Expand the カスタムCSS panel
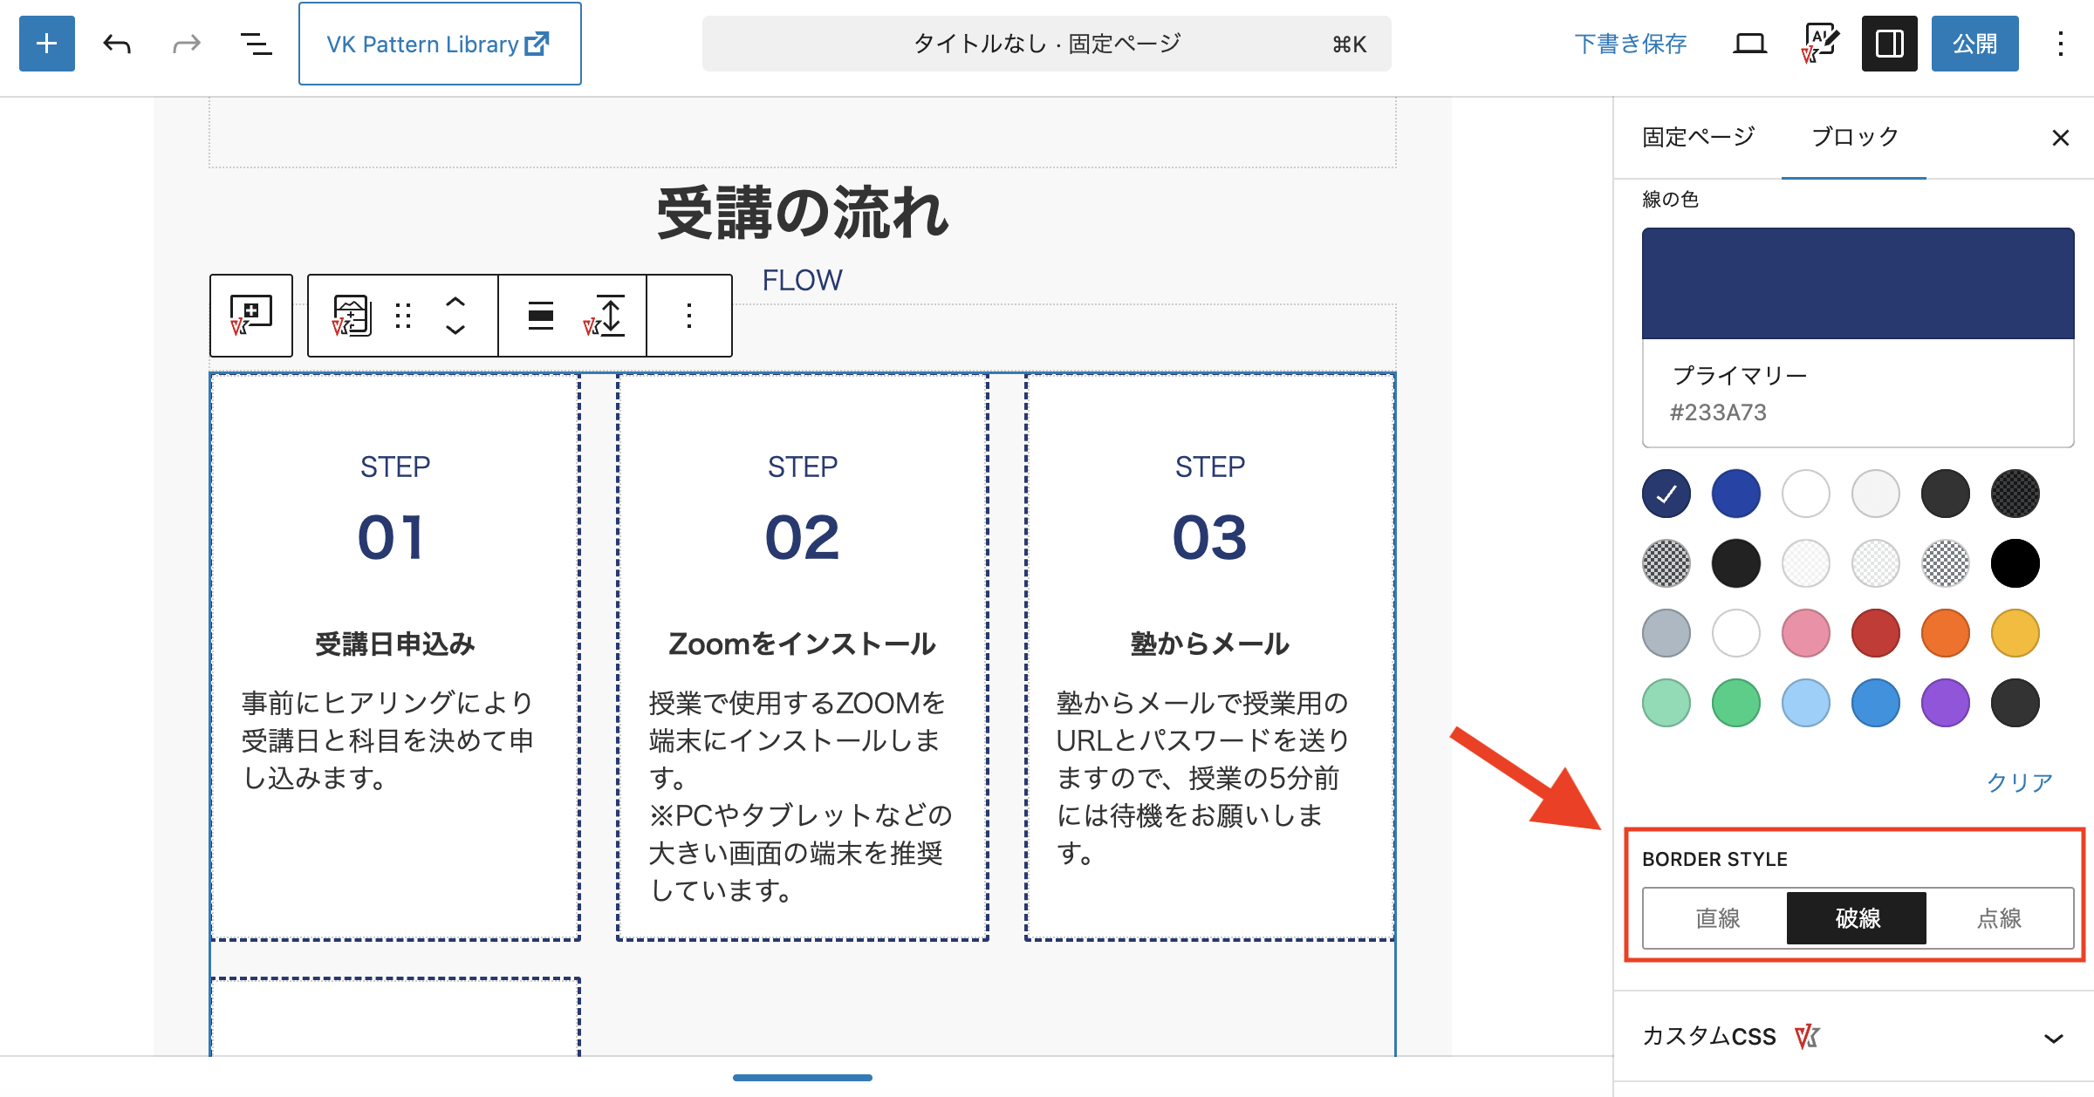Image resolution: width=2094 pixels, height=1097 pixels. pyautogui.click(x=1853, y=1037)
